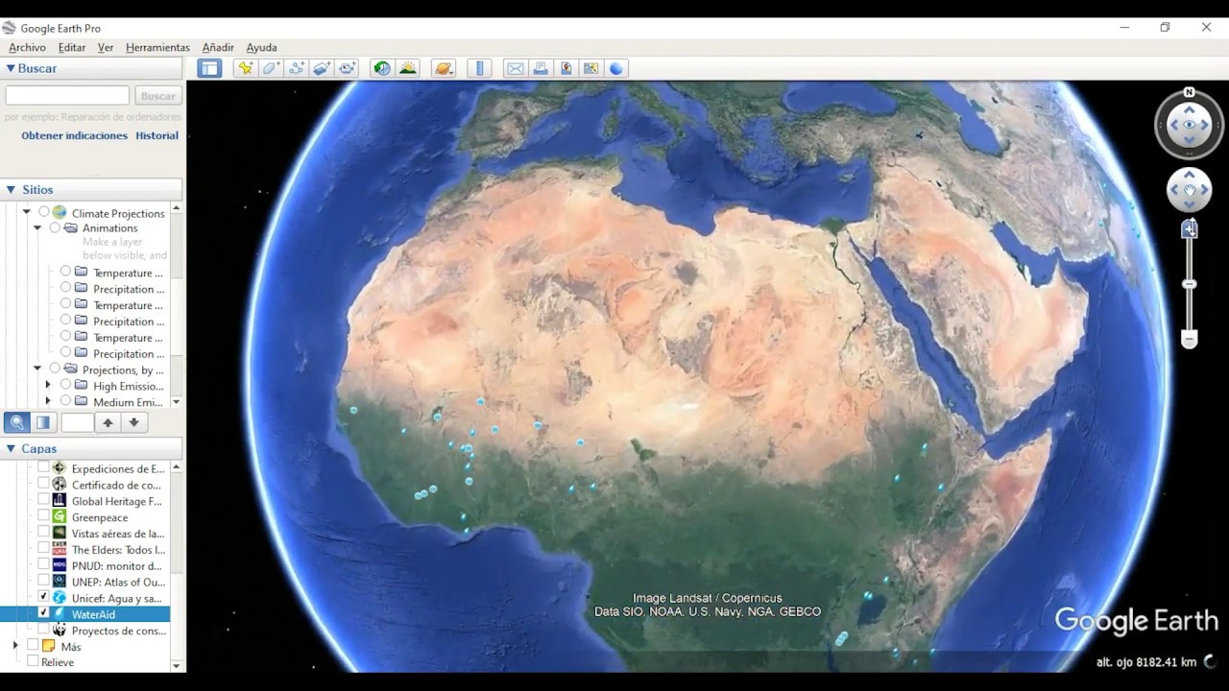Open the Historial link
The image size is (1229, 691).
click(157, 135)
